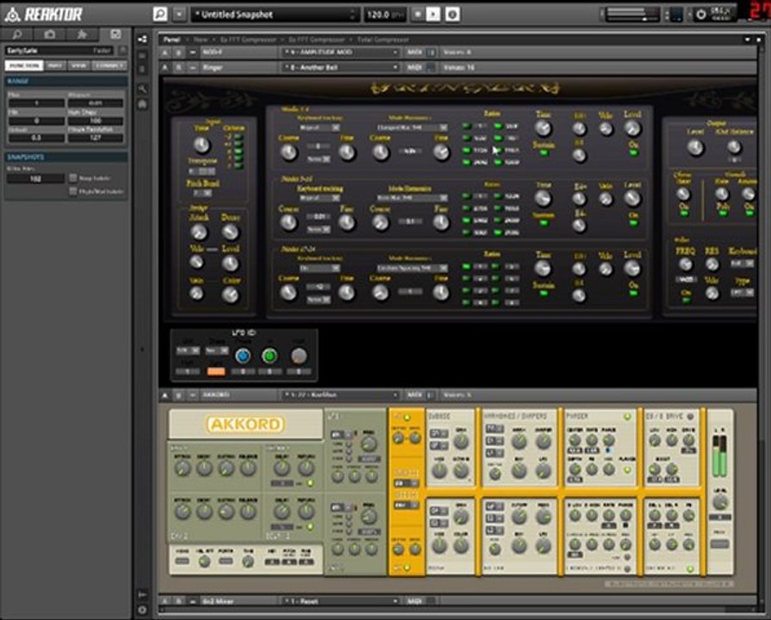
Task: Toggle the Snap Isolate checkbox
Action: tap(73, 177)
